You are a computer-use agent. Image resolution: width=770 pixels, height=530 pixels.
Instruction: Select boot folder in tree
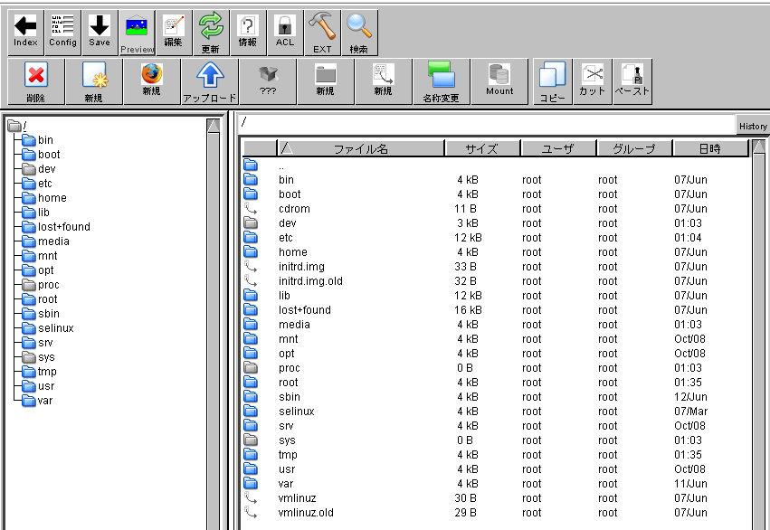pyautogui.click(x=42, y=155)
